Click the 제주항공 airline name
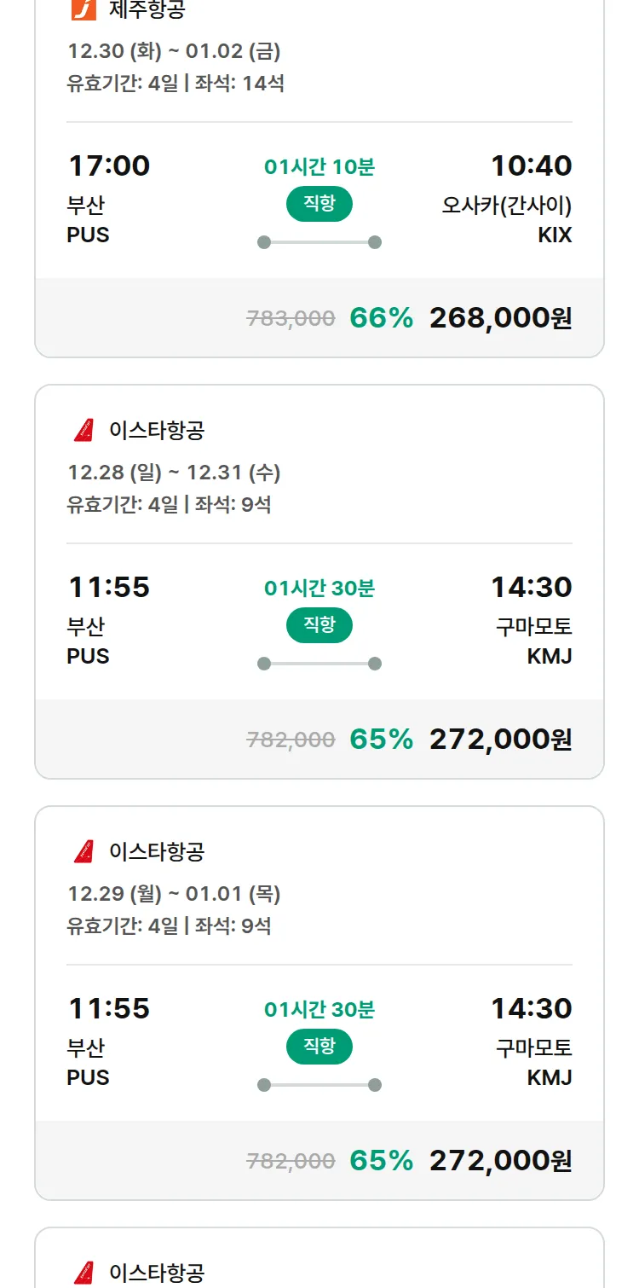The height and width of the screenshot is (1288, 639). click(147, 9)
